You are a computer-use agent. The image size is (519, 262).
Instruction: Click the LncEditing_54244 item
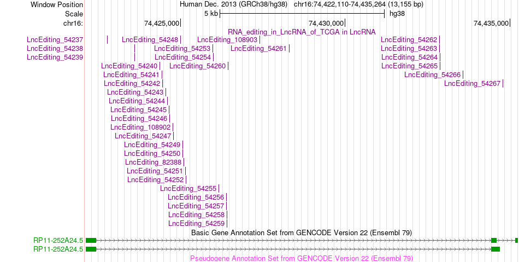[137, 101]
